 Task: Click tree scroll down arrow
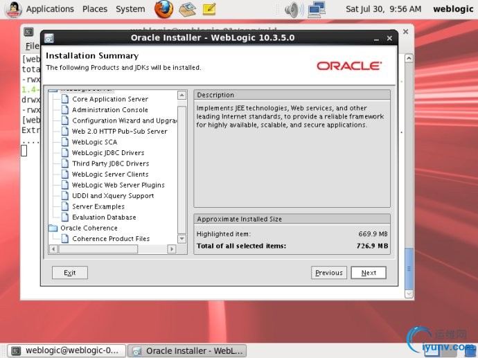182,239
